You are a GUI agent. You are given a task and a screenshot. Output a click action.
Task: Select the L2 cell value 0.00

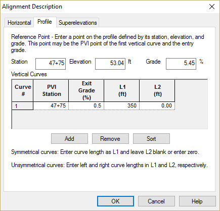tap(157, 106)
